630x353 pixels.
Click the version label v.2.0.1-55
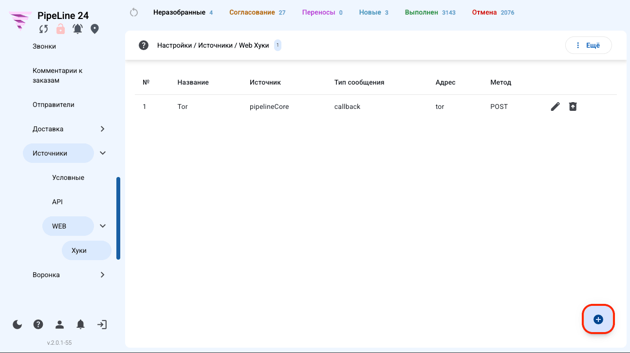coord(59,343)
